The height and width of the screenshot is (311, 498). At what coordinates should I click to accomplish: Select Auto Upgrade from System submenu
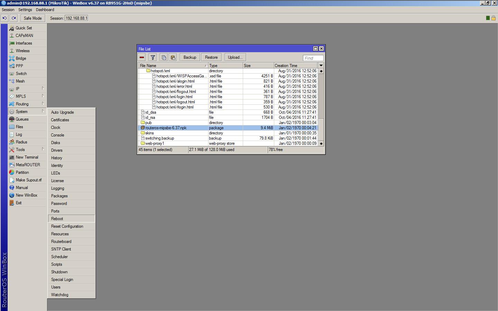coord(72,112)
